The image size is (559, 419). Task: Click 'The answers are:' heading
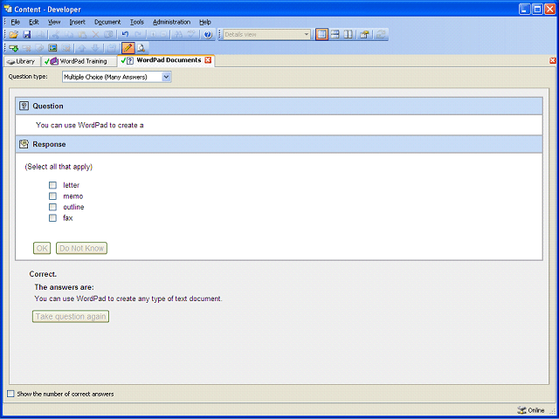point(64,287)
